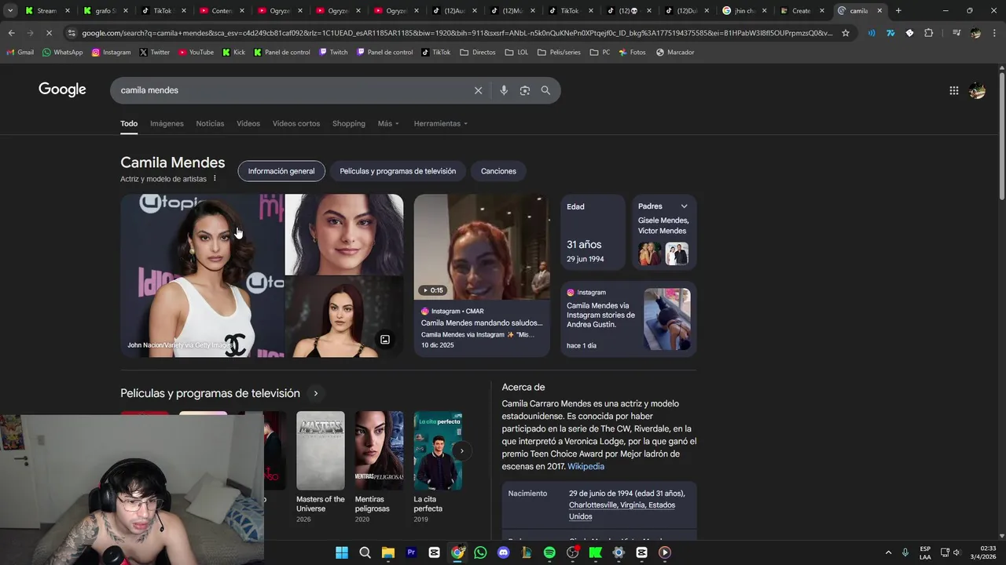This screenshot has width=1006, height=565.
Task: Open the Kick app in taskbar
Action: (596, 552)
